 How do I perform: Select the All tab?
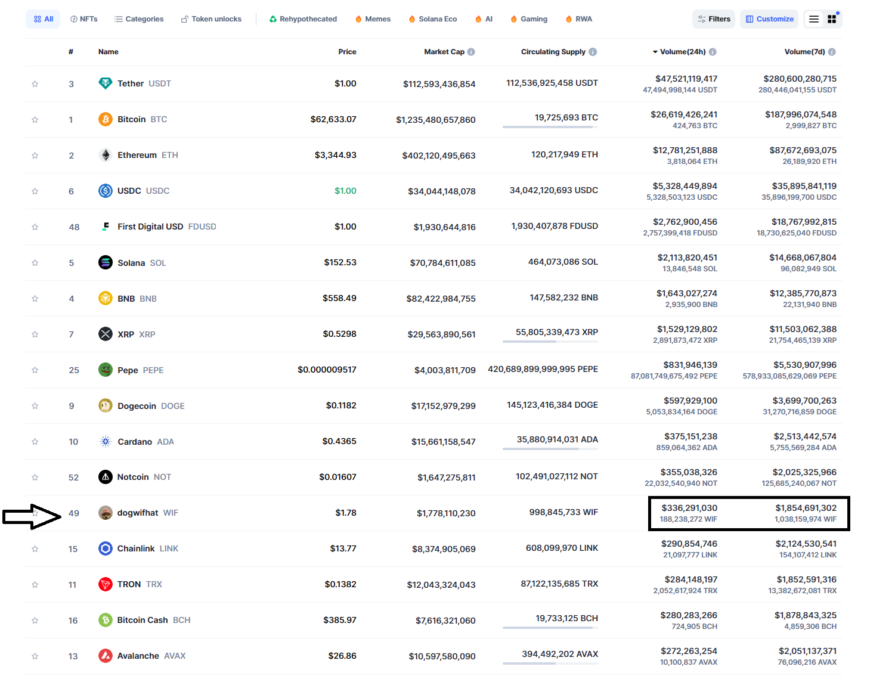[x=43, y=19]
